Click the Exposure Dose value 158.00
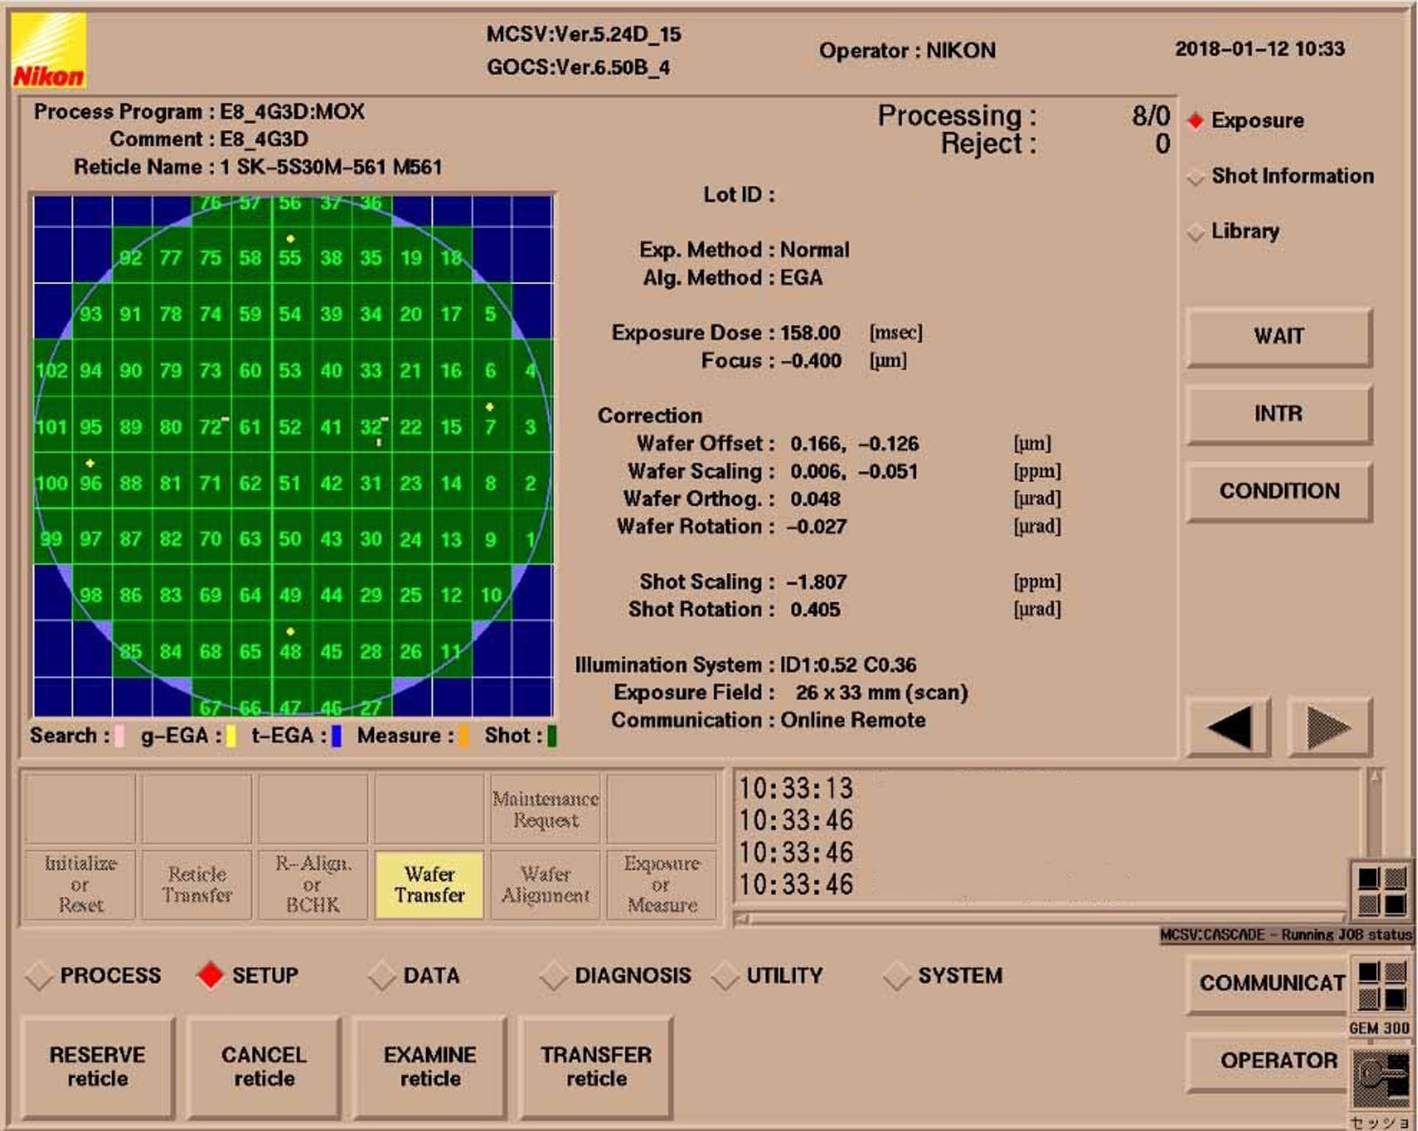 (x=810, y=333)
